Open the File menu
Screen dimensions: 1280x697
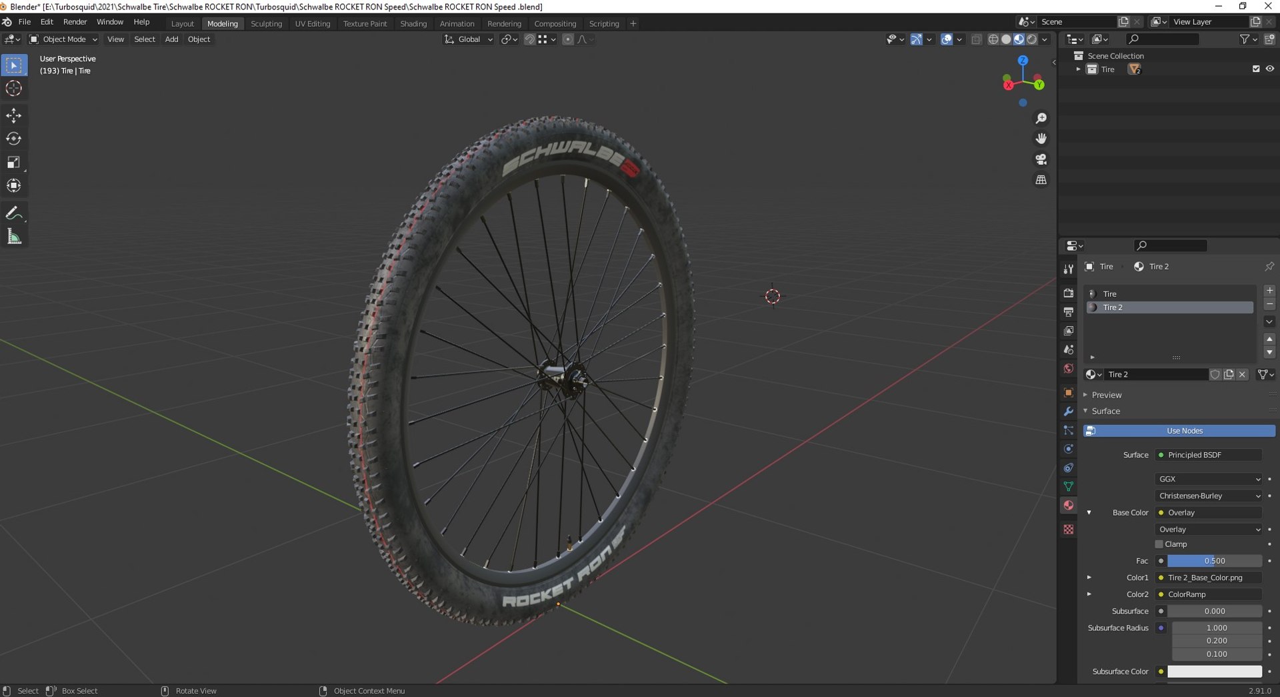point(25,22)
